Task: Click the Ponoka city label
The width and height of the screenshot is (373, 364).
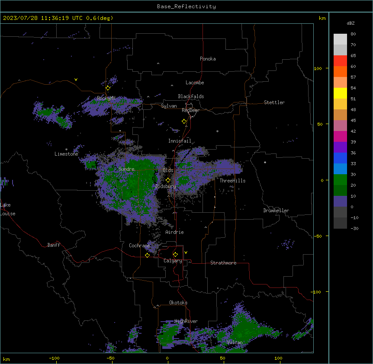Action: point(208,59)
